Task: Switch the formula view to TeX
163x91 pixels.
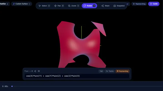Action: click(x=101, y=71)
